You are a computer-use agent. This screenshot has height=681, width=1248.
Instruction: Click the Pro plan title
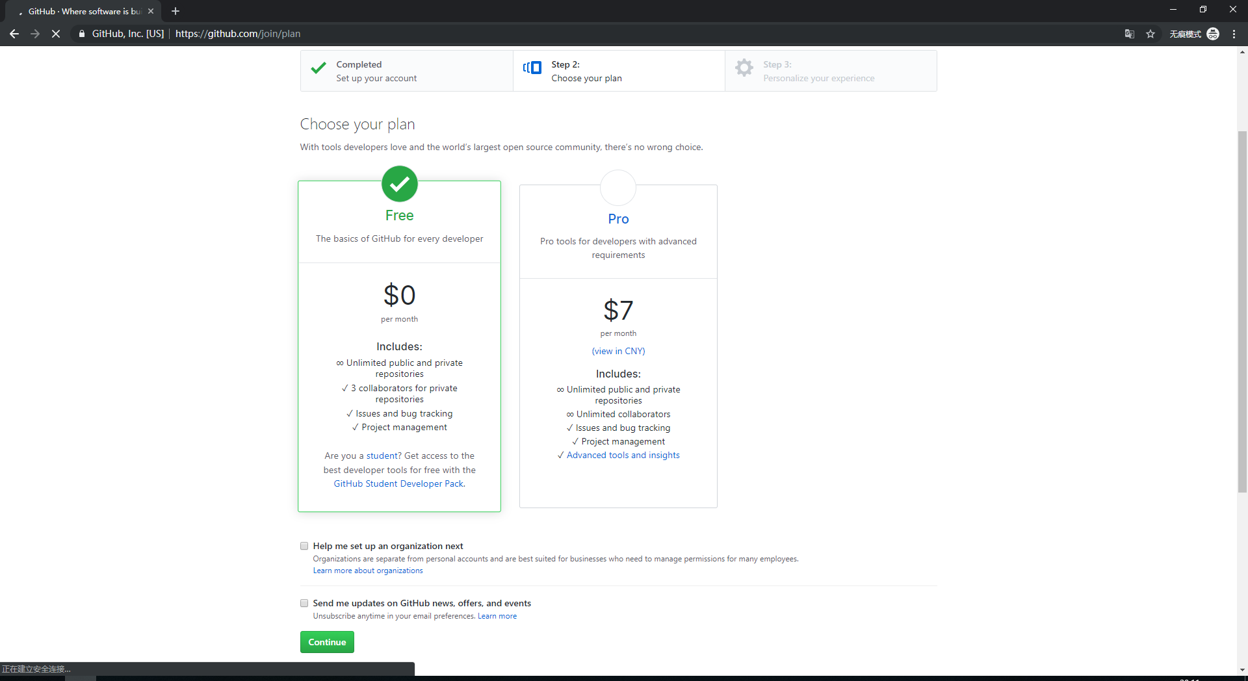[618, 219]
